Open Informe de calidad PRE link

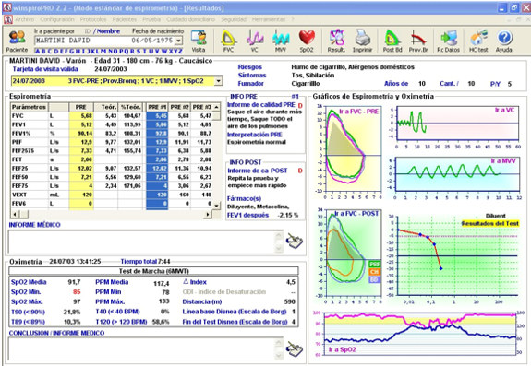pyautogui.click(x=261, y=105)
